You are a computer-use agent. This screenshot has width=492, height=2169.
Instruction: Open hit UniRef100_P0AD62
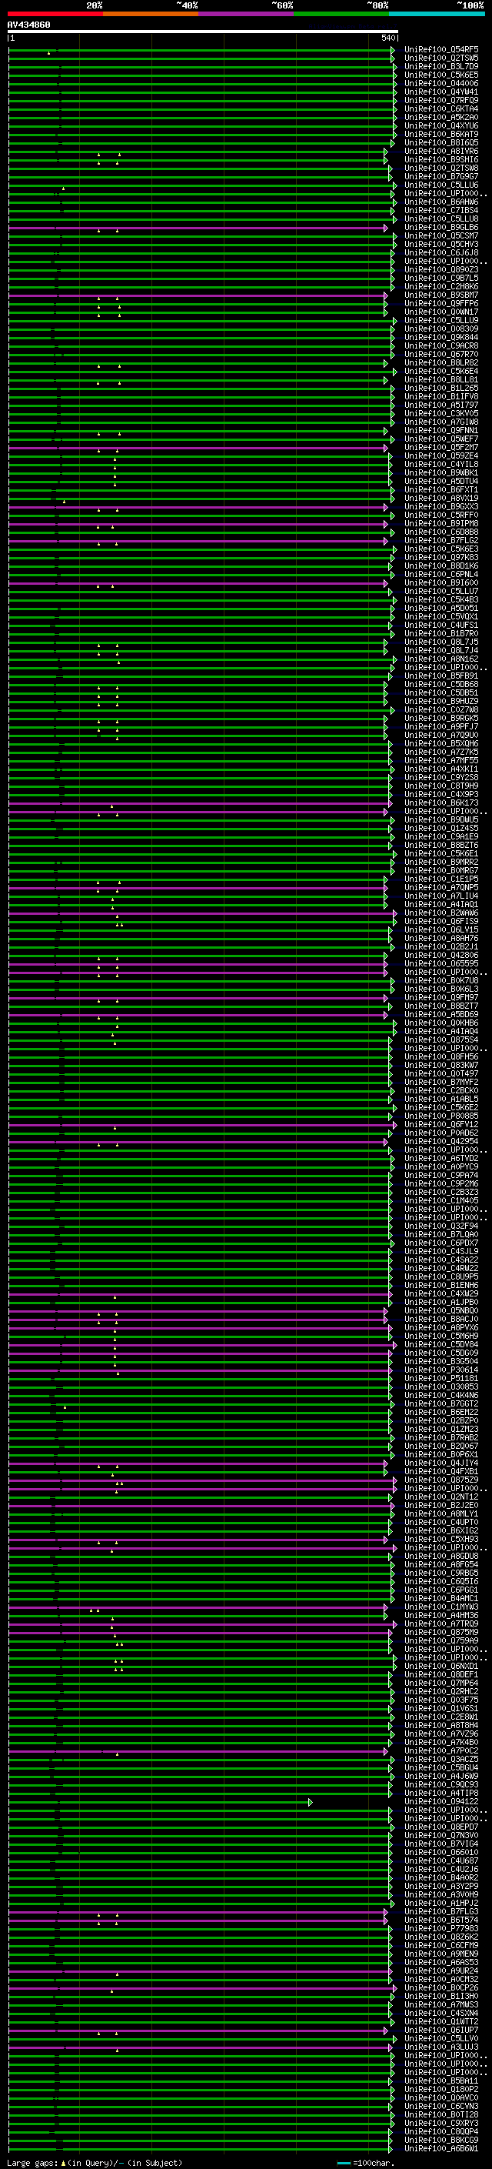[441, 1133]
